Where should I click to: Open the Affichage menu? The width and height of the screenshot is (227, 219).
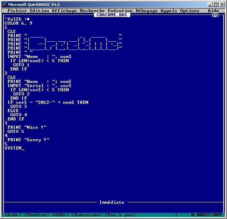coord(64,11)
